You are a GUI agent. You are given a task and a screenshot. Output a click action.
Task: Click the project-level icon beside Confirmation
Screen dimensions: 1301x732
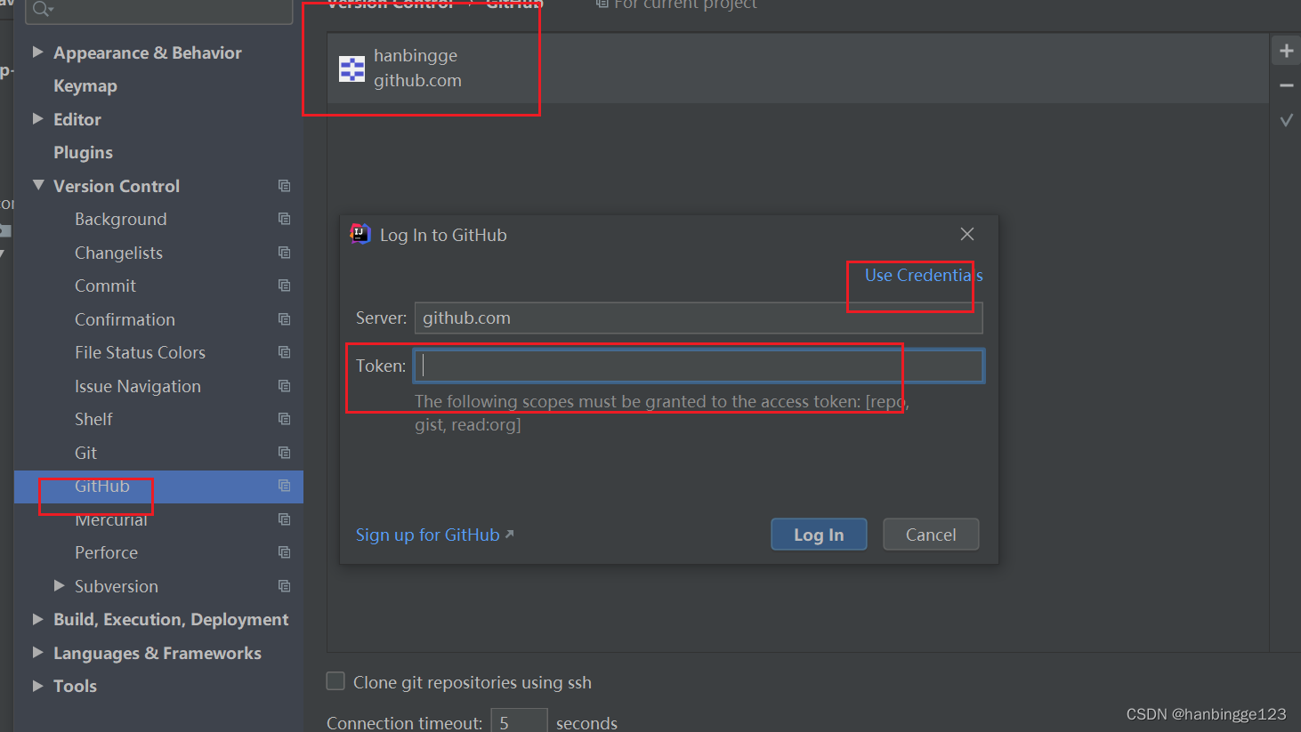pos(285,319)
